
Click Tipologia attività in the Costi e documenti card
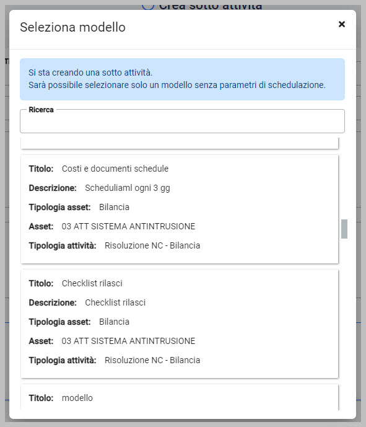tap(115, 245)
